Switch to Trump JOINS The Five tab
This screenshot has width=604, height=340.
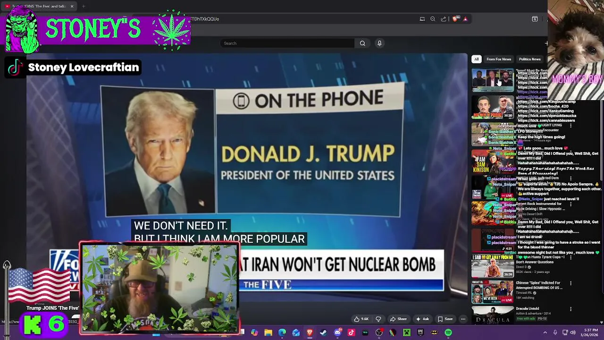coord(39,6)
